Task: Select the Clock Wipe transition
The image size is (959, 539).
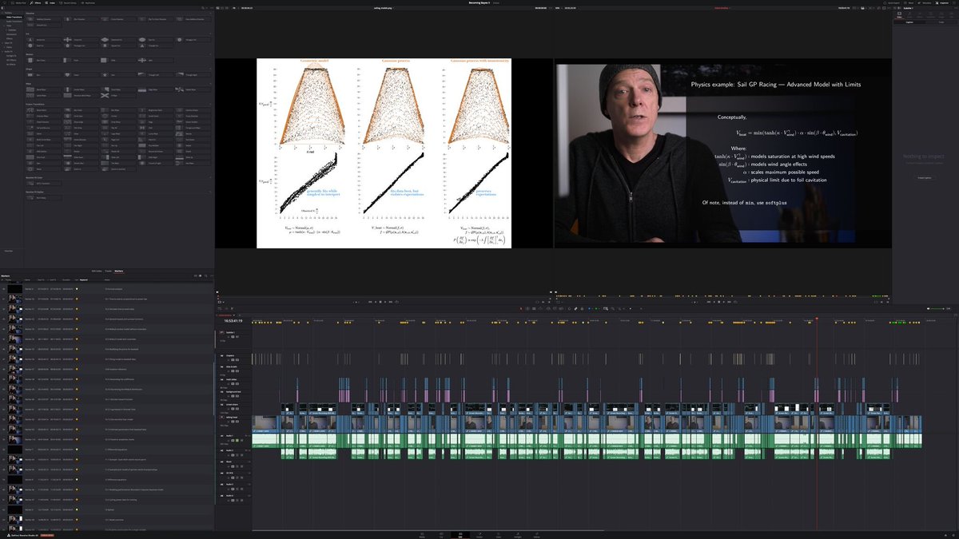Action: tap(117, 89)
